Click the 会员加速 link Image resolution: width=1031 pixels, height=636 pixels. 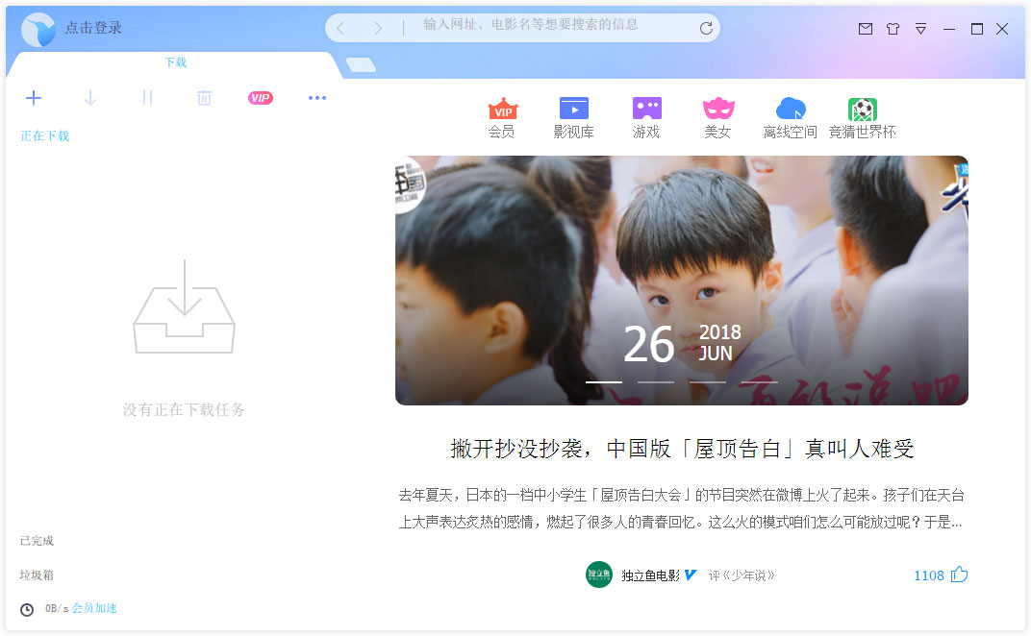94,608
